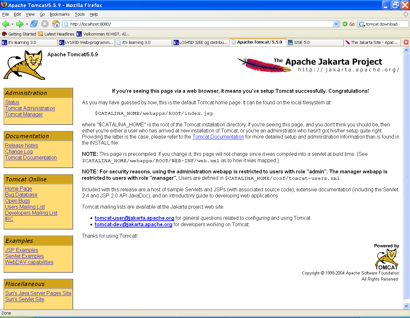Open the Change Log link

[19, 151]
